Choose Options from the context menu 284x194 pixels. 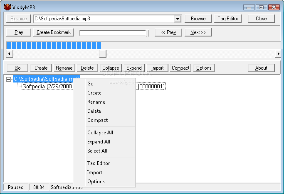(111, 181)
